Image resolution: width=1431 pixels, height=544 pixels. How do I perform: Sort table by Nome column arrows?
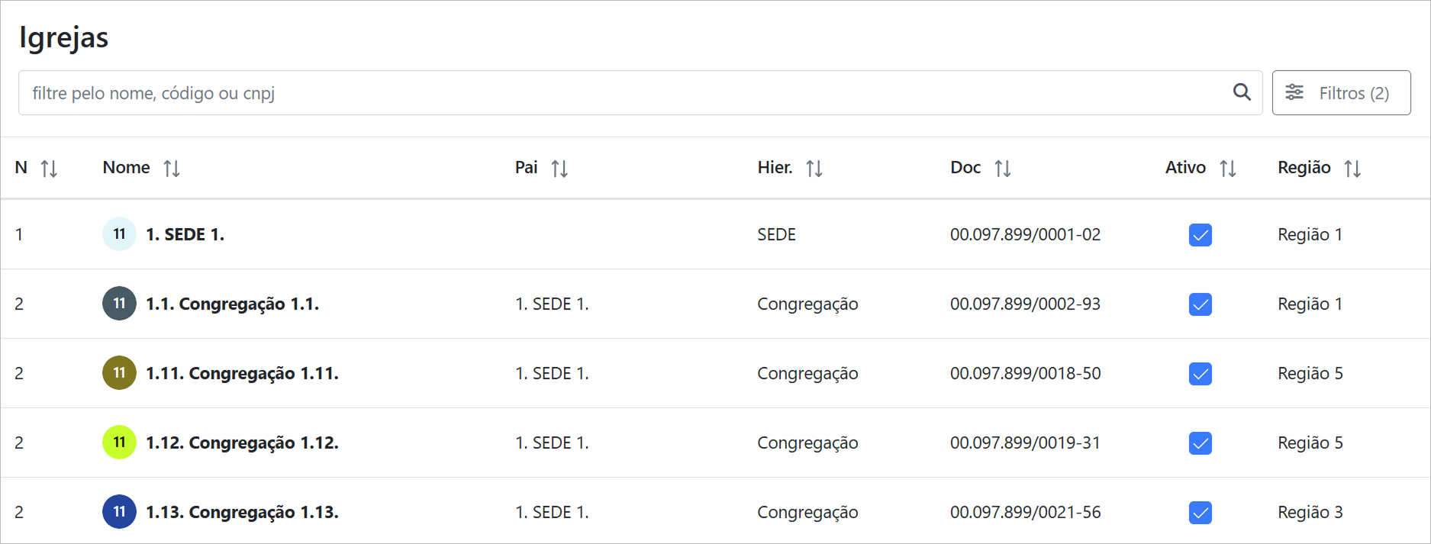coord(172,169)
